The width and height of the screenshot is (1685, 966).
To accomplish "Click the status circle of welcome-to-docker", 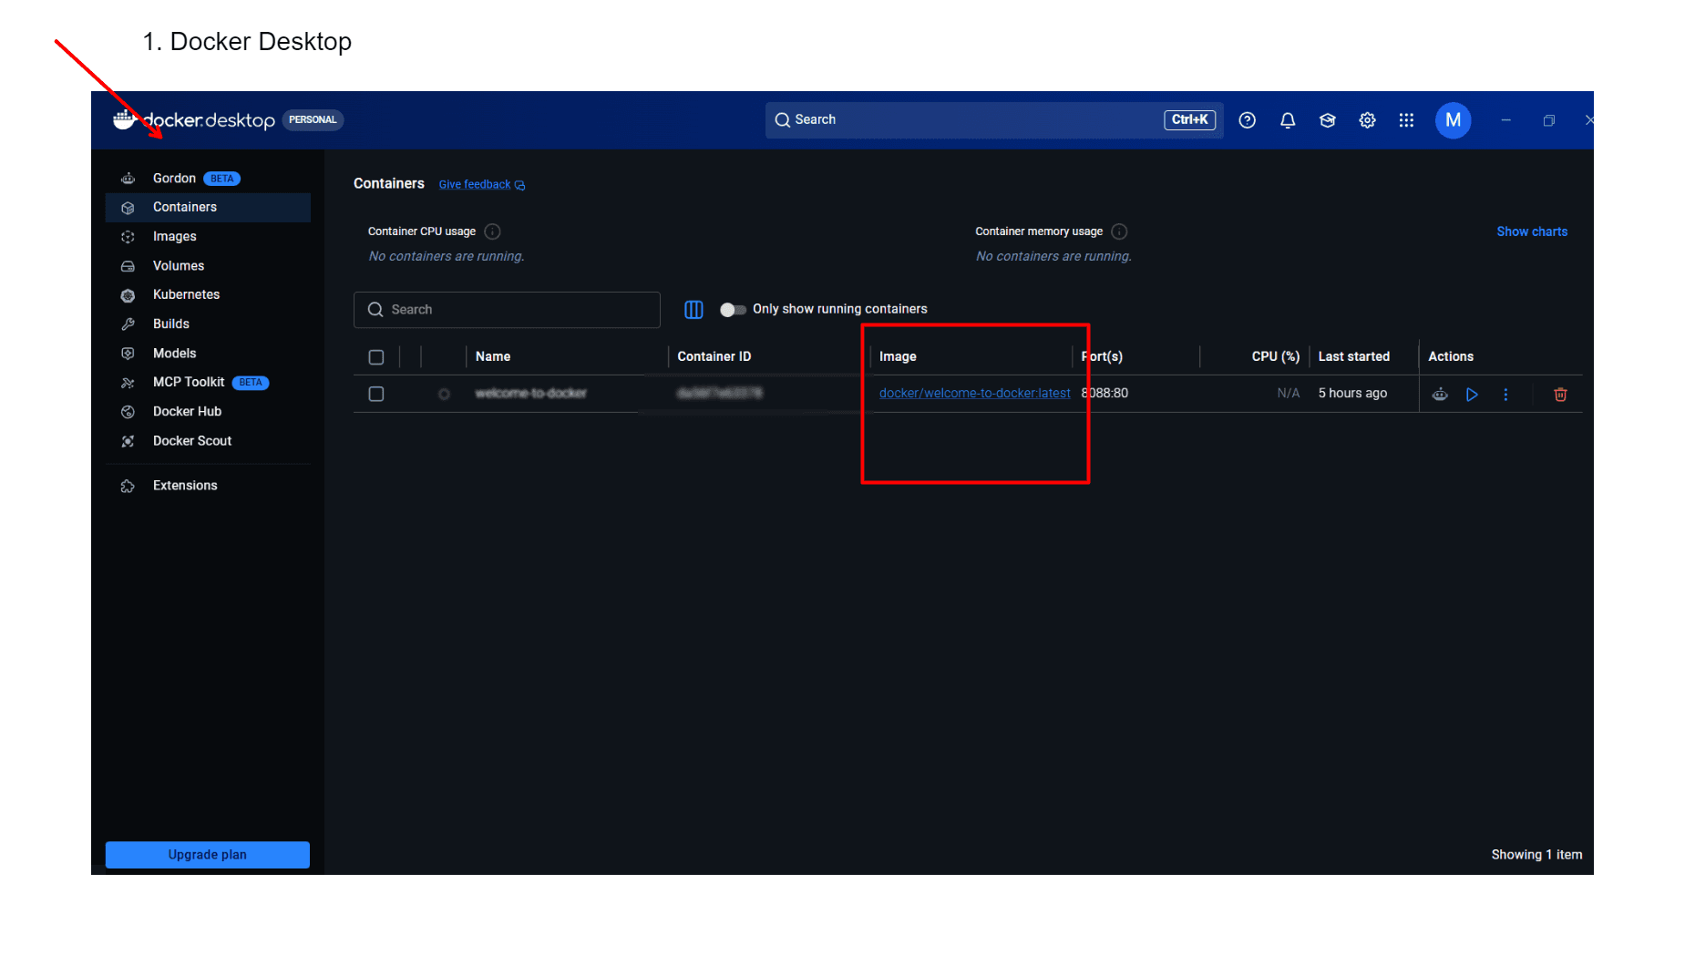I will coord(444,395).
